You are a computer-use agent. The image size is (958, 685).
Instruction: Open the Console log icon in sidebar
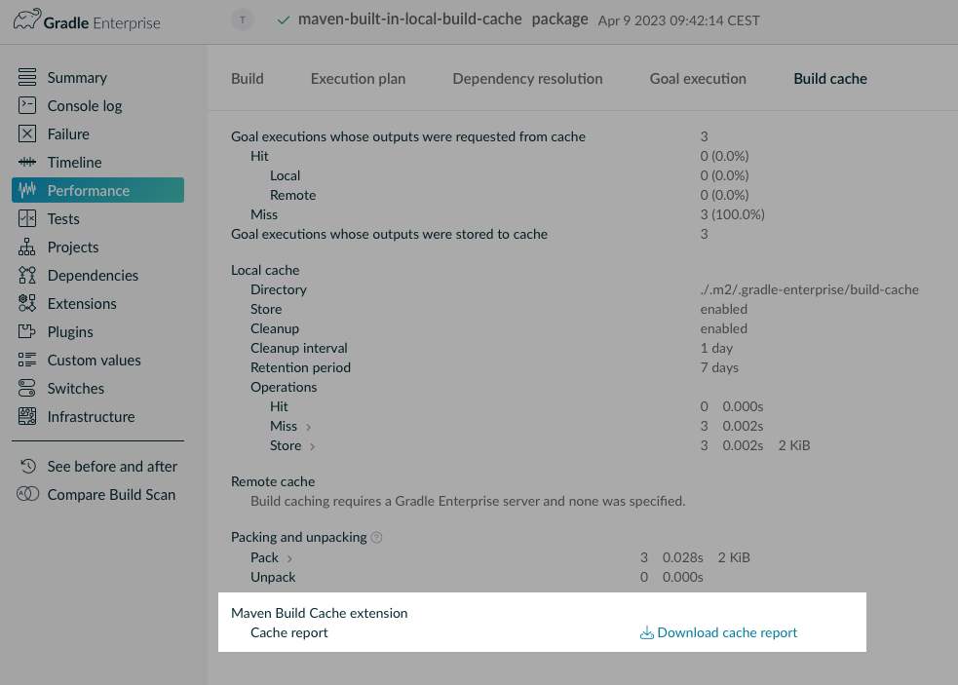27,105
